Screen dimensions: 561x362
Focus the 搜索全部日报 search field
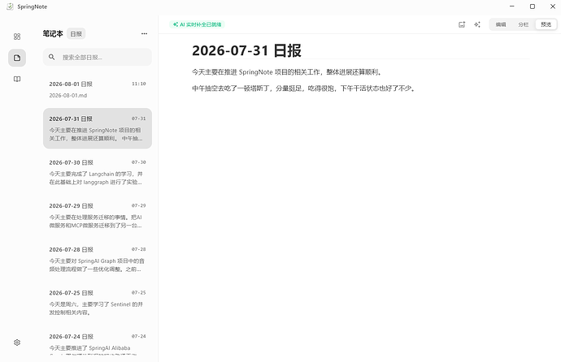[x=98, y=57]
